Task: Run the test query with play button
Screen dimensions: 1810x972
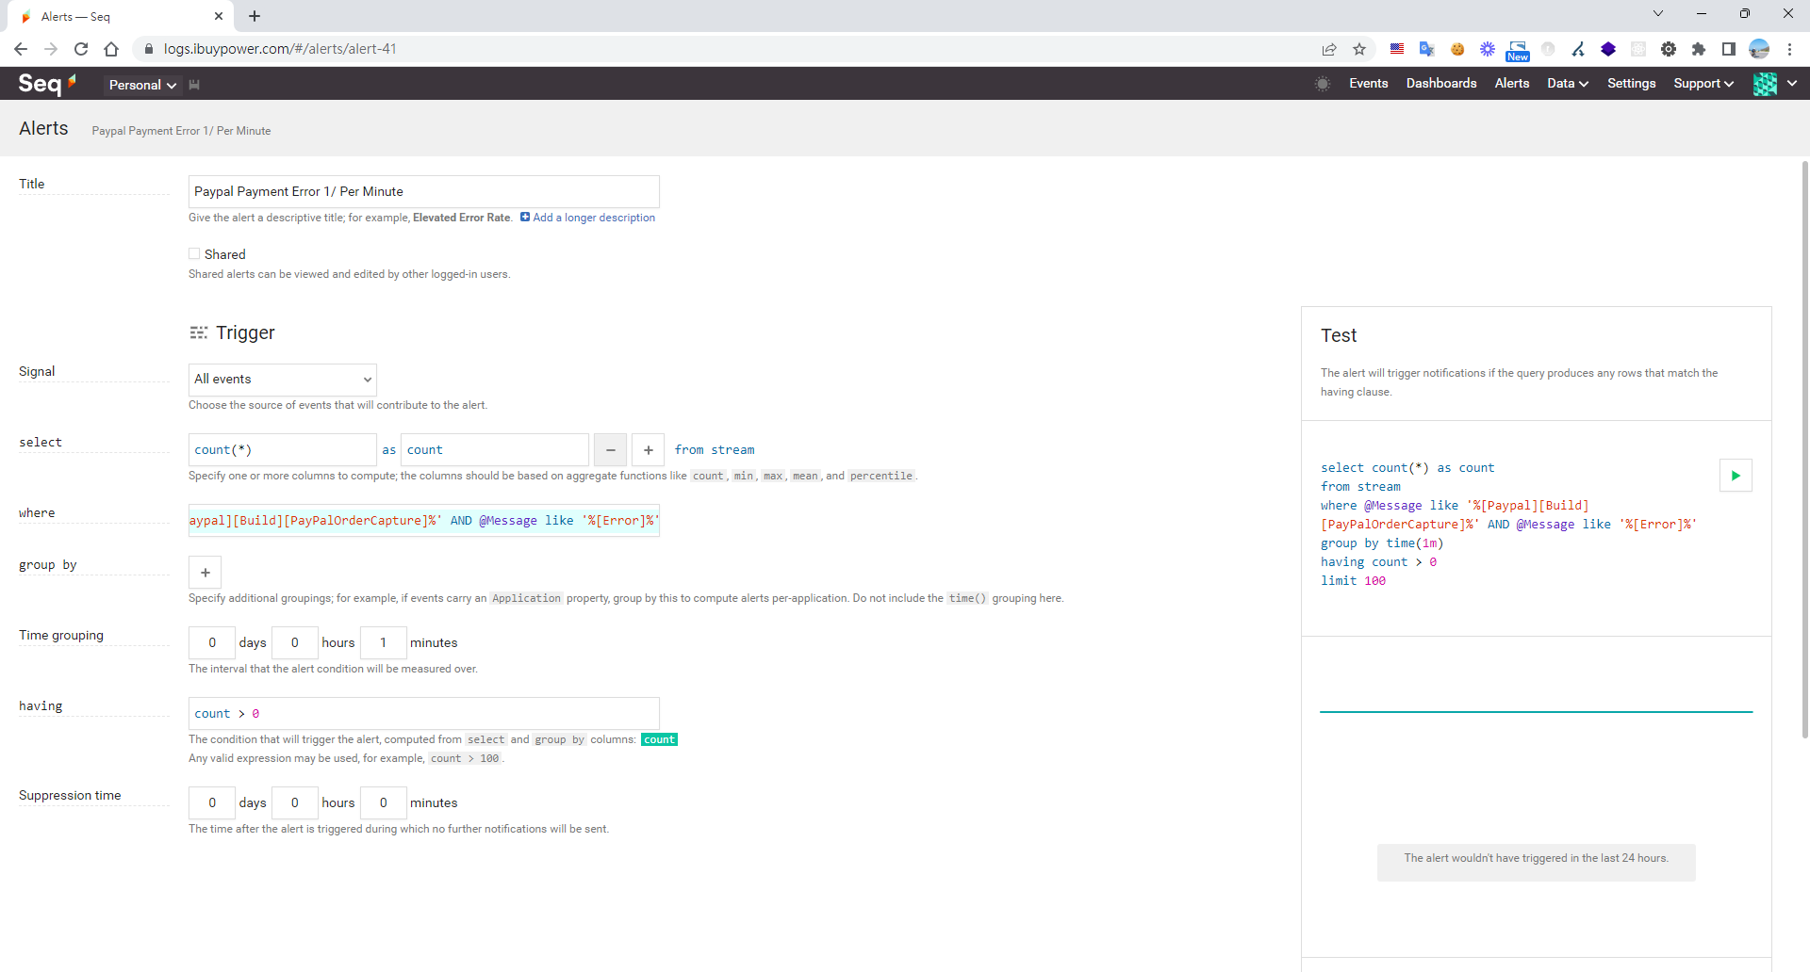Action: coord(1735,476)
